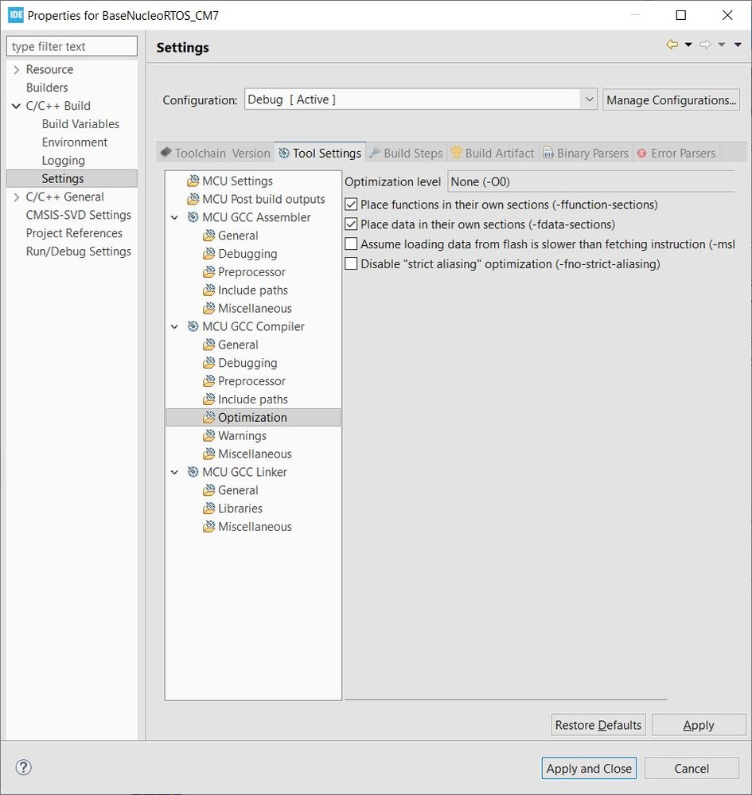Click the Compiler Preprocessor option icon
The image size is (752, 795).
click(x=208, y=381)
